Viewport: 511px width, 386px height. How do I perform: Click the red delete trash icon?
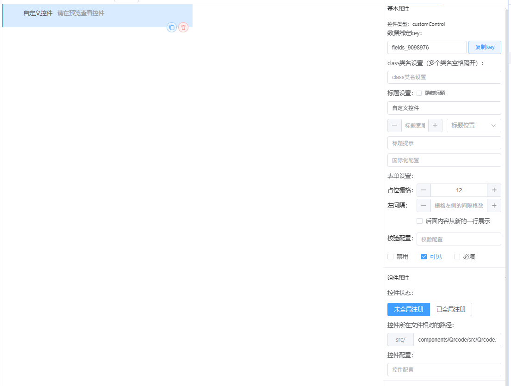click(183, 28)
